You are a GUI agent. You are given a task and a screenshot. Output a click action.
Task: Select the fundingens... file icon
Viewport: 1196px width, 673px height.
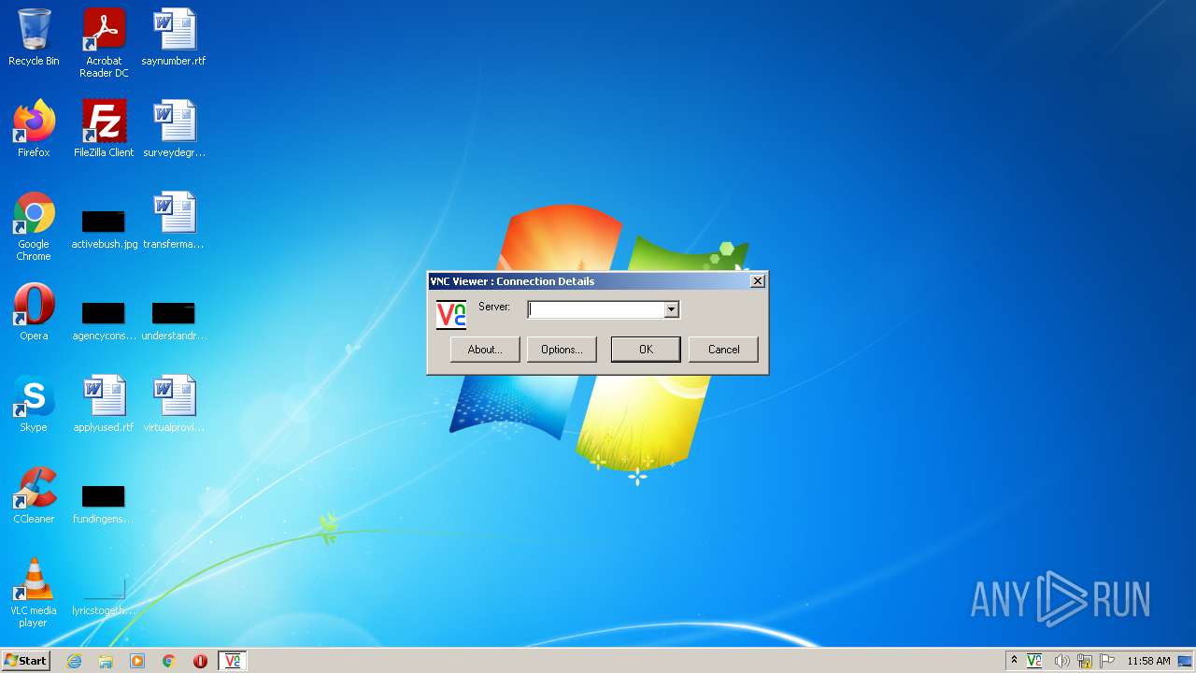click(x=104, y=504)
